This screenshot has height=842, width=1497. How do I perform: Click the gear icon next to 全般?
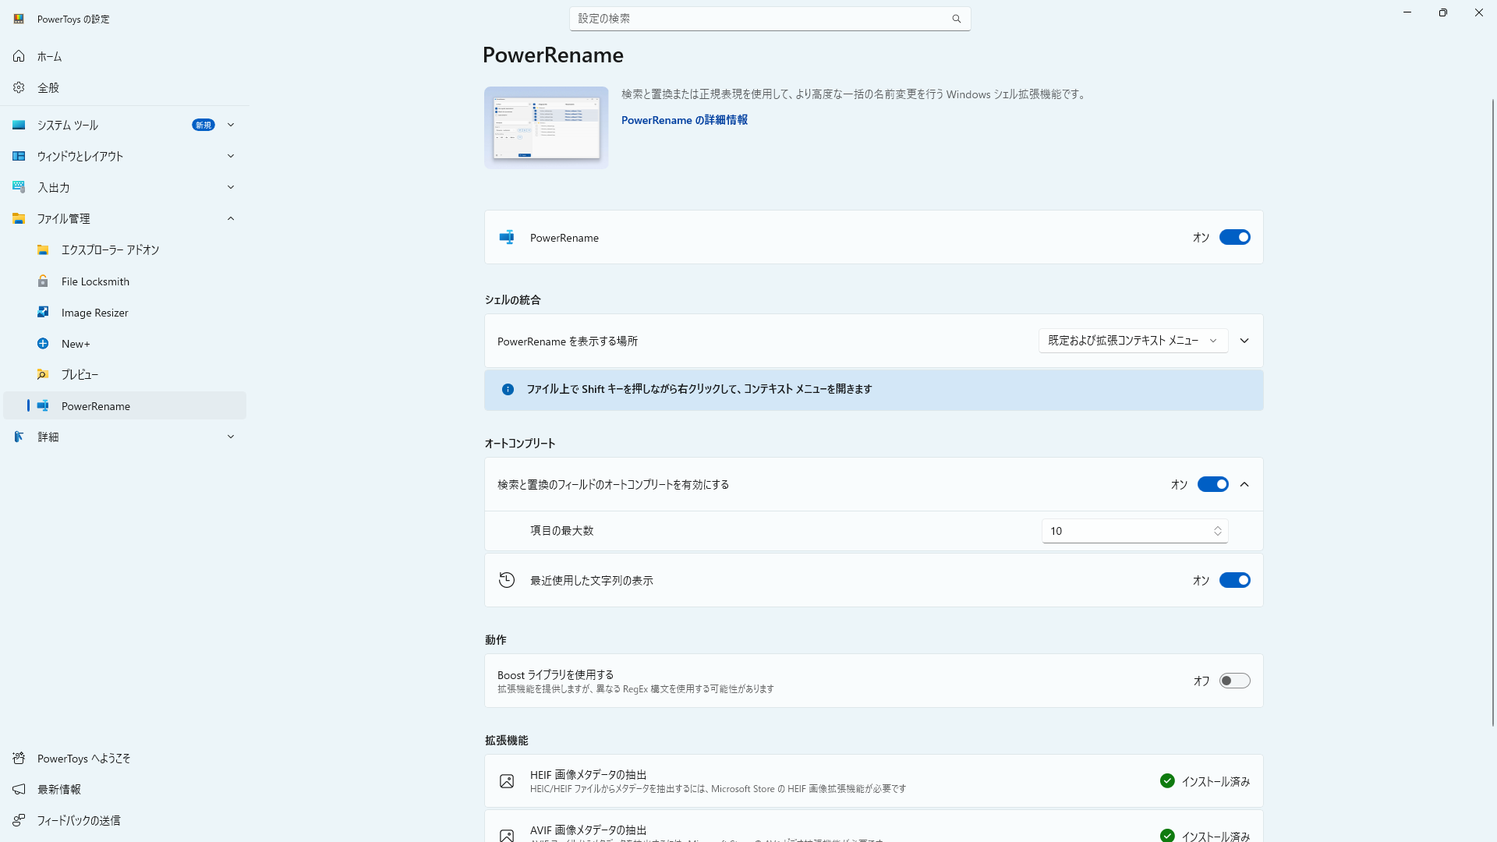[x=19, y=87]
